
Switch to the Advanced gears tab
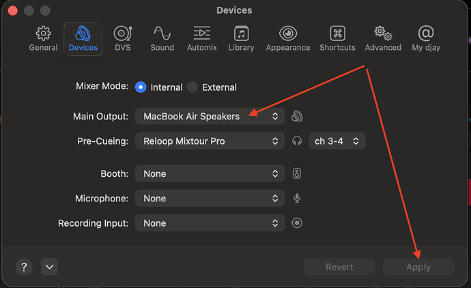(383, 39)
